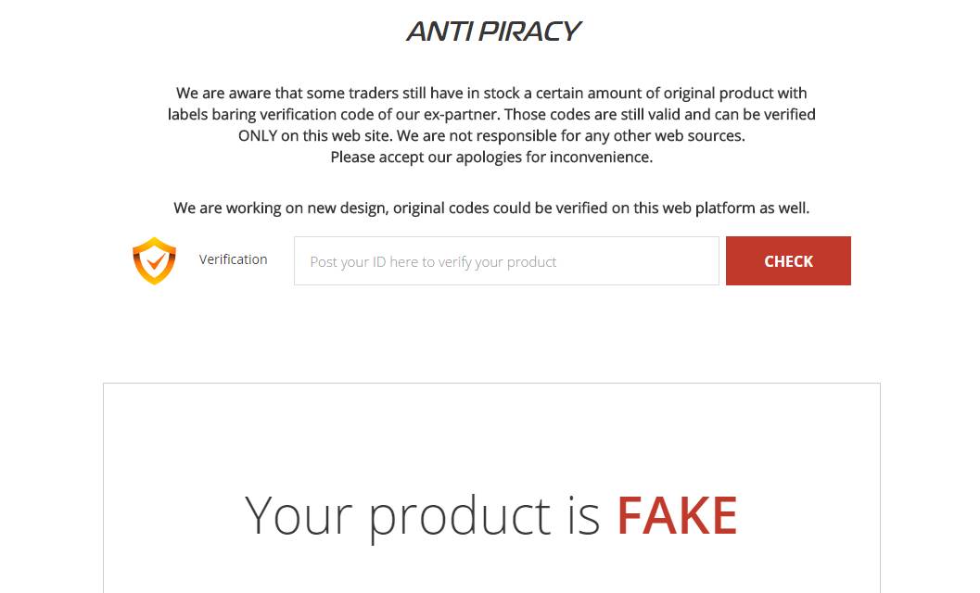Click the word PIRACY in the heading
This screenshot has height=593, width=980.
pyautogui.click(x=530, y=32)
